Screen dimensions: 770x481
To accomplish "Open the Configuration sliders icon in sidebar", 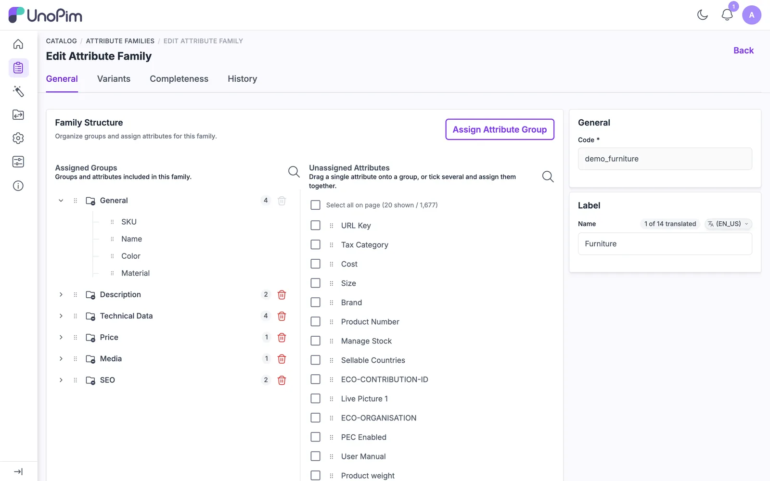I will pyautogui.click(x=18, y=162).
